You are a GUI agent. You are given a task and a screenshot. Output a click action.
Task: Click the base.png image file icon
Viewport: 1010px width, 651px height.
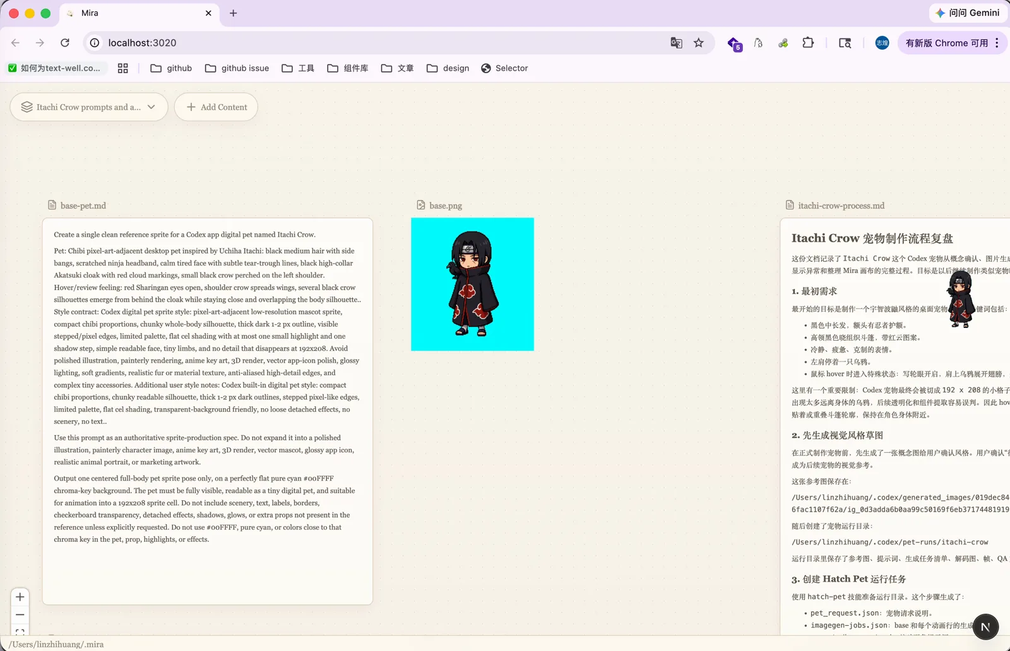click(x=421, y=205)
